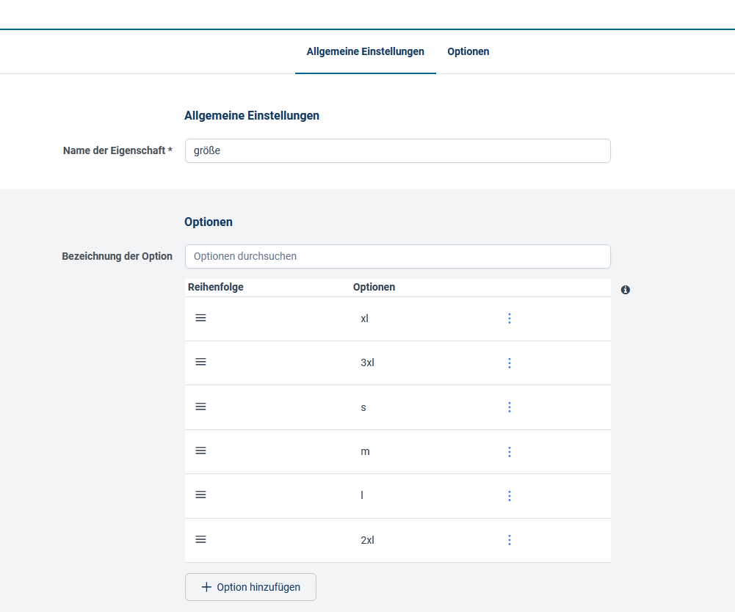735x612 pixels.
Task: Click the drag handle for option 3xl
Action: coord(200,363)
